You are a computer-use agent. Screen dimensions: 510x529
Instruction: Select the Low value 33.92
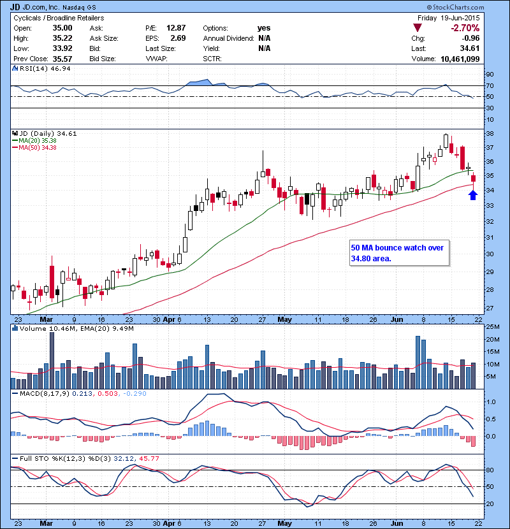pyautogui.click(x=62, y=48)
